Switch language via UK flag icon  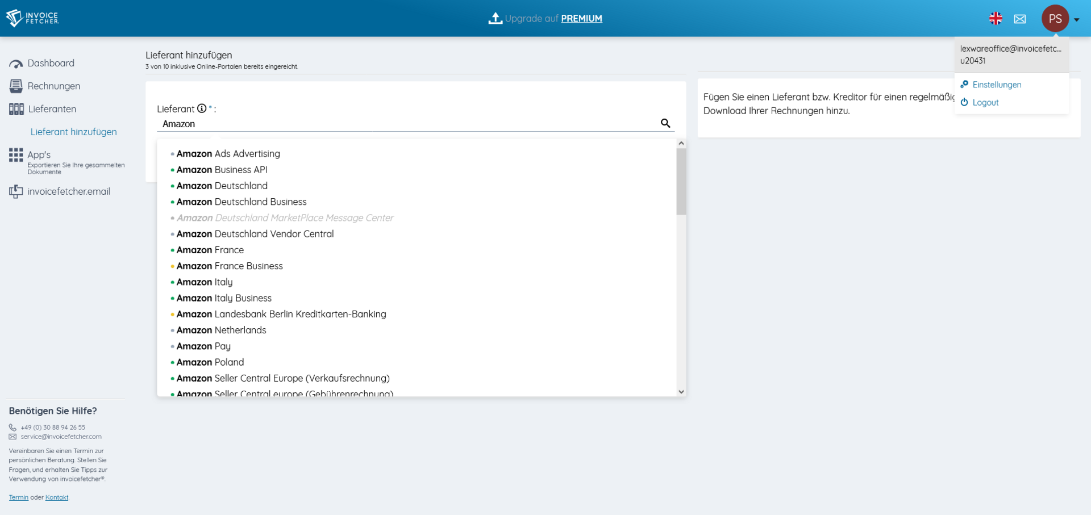(996, 19)
